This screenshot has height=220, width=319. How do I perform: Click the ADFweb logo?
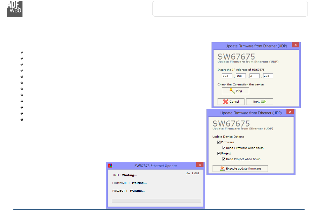(14, 9)
